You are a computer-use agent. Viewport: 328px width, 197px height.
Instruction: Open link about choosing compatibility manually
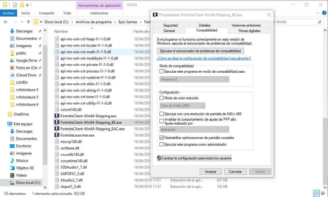[x=204, y=58]
